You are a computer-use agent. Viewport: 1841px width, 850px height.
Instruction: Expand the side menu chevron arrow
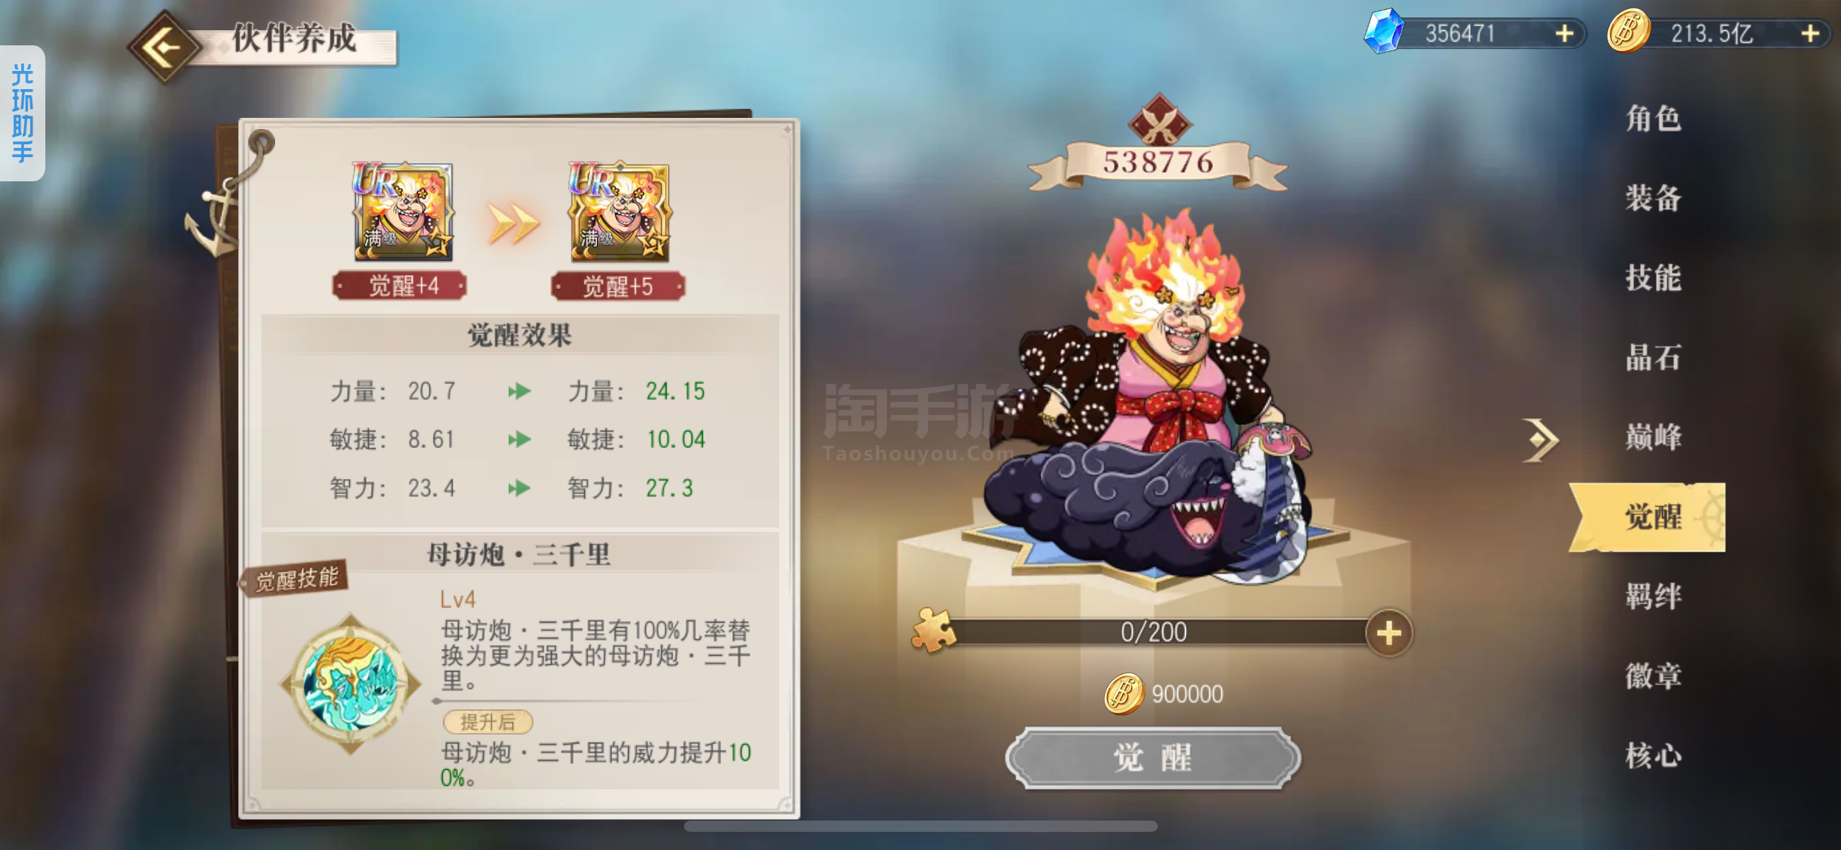pos(1540,439)
